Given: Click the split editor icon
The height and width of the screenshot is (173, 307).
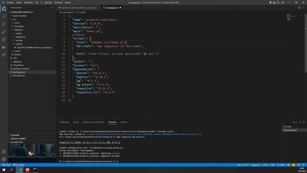Looking at the screenshot, I should [x=299, y=8].
